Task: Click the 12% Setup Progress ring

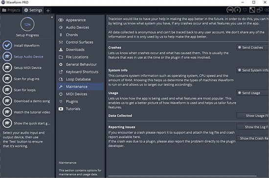Action: 27,24
